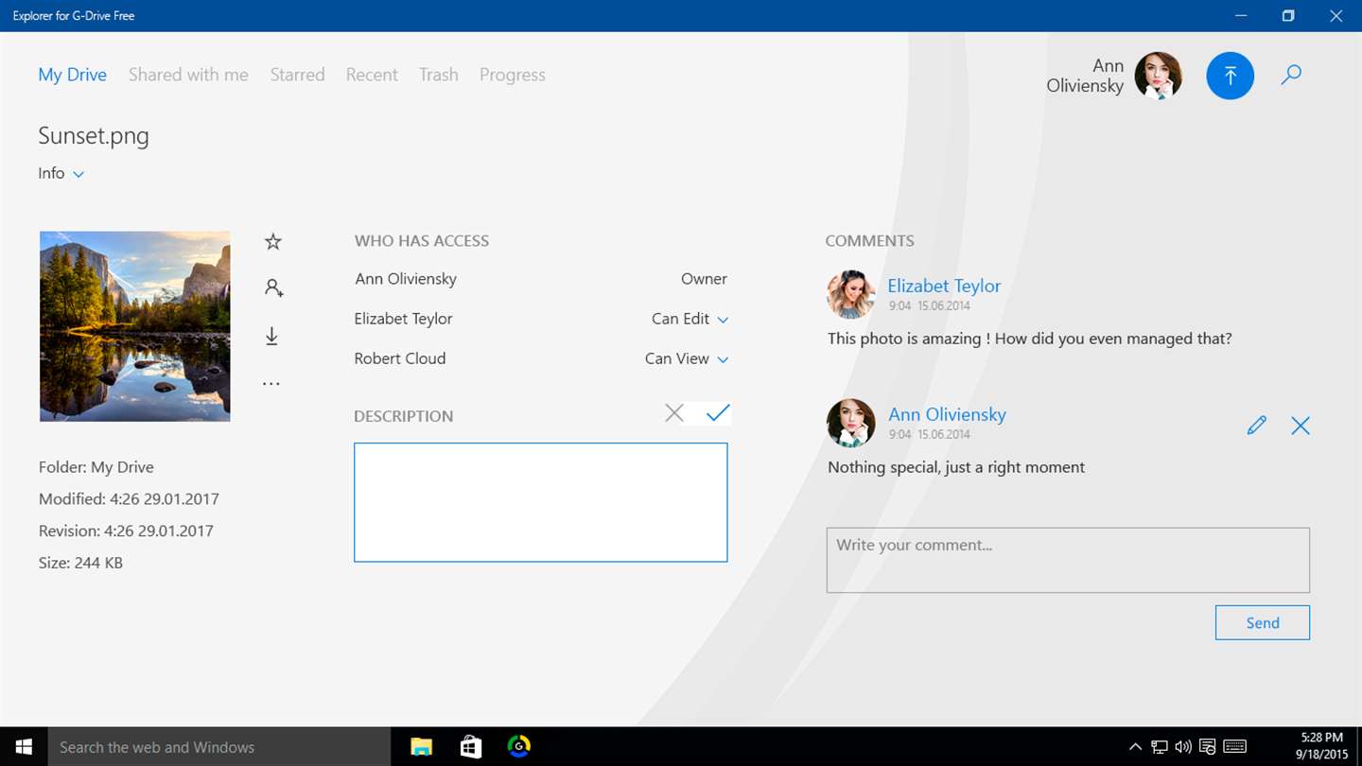The width and height of the screenshot is (1362, 766).
Task: Star the Sunset.png file
Action: pos(273,242)
